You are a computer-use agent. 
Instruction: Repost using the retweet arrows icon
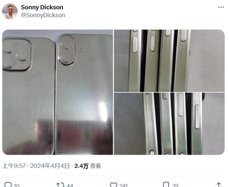click(60, 185)
